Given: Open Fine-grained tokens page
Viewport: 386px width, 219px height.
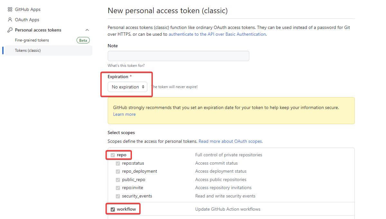Looking at the screenshot, I should (x=32, y=40).
